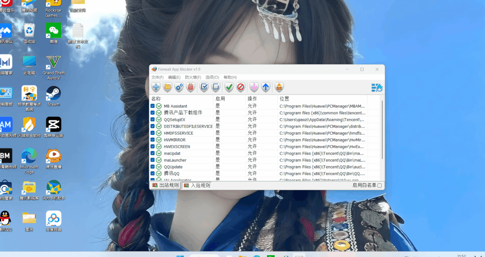
Task: Open Steam from the desktop
Action: click(x=53, y=96)
